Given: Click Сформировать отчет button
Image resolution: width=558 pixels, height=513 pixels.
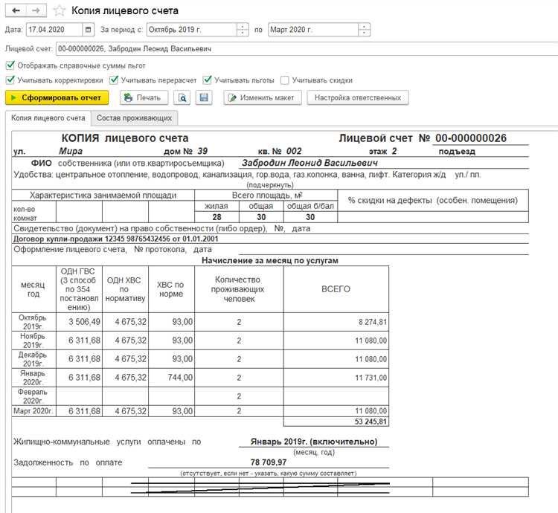Looking at the screenshot, I should 57,97.
